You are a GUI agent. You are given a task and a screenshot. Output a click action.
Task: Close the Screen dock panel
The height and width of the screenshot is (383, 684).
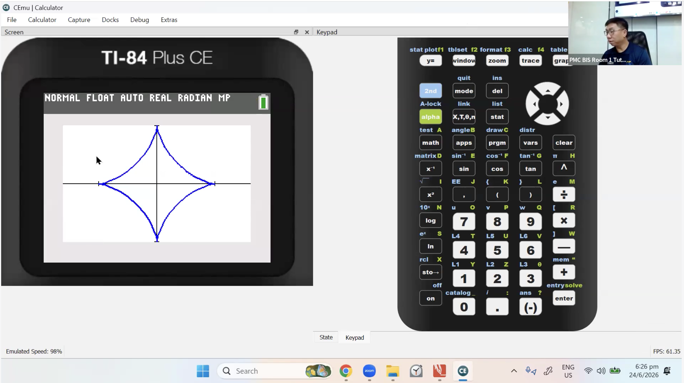(307, 32)
